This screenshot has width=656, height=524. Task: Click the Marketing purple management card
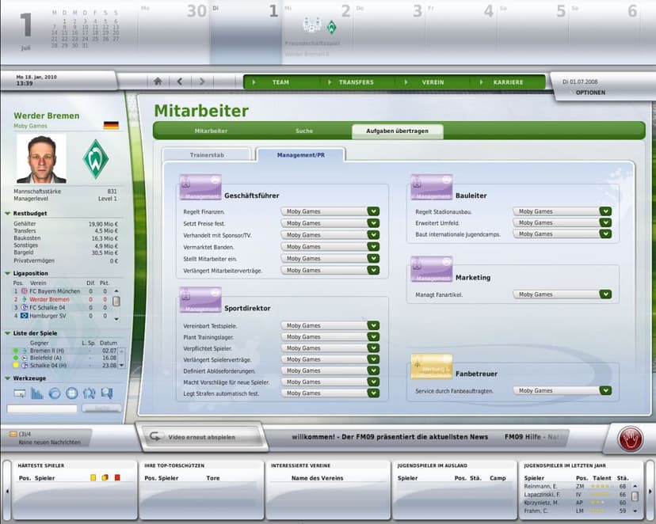point(431,269)
